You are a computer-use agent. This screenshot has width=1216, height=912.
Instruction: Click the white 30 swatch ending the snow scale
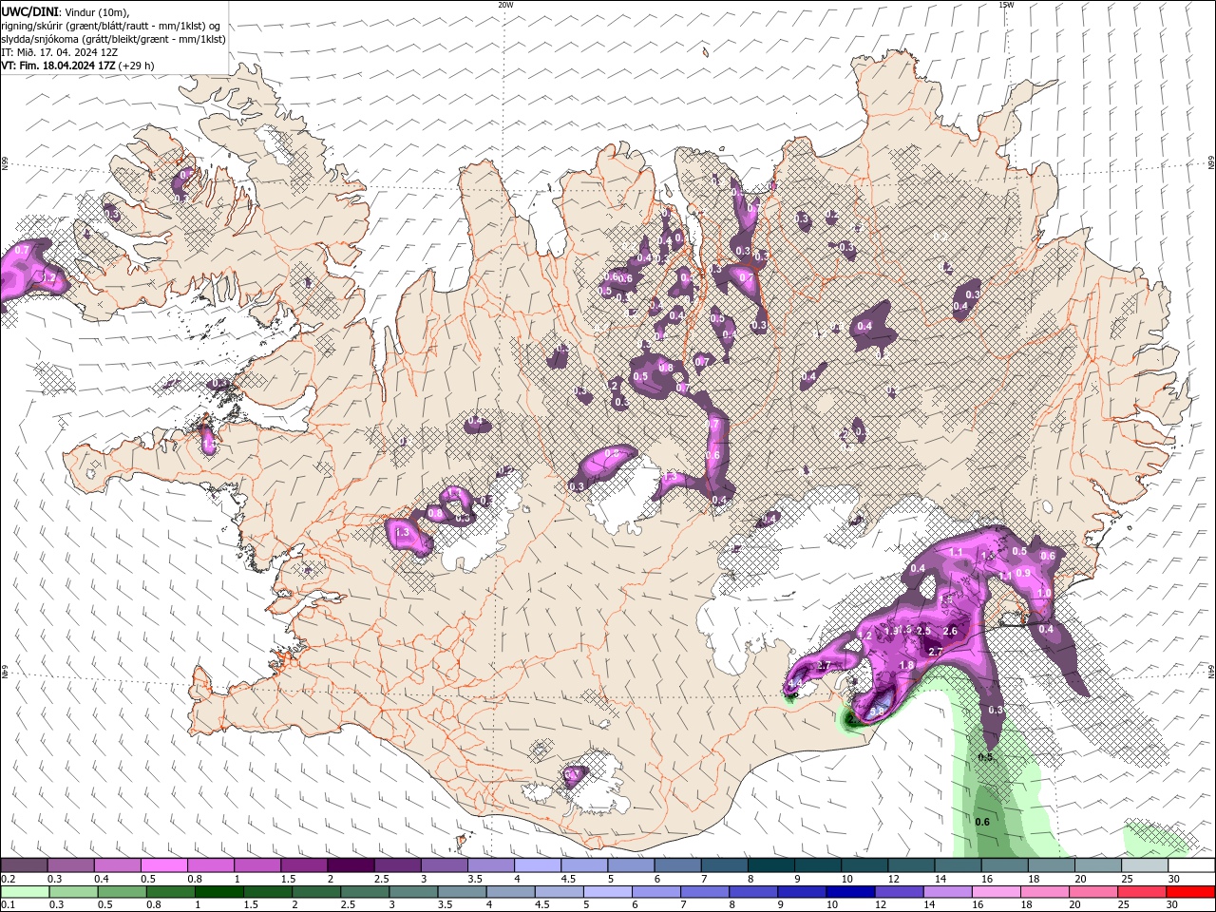click(1190, 865)
